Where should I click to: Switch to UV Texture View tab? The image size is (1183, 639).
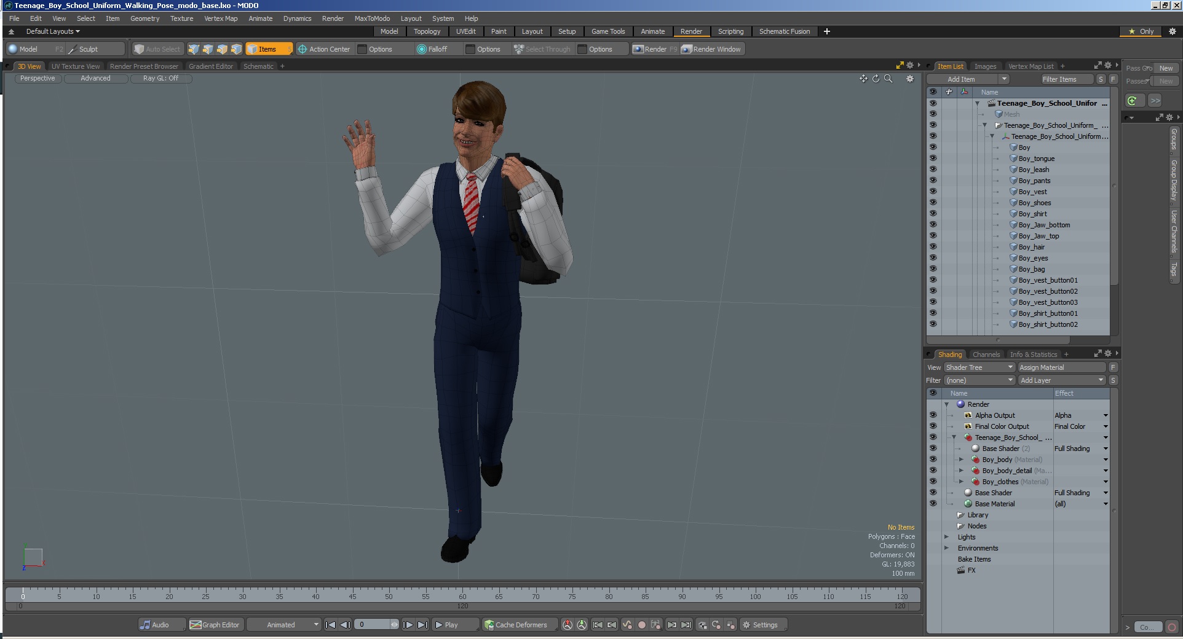point(76,66)
